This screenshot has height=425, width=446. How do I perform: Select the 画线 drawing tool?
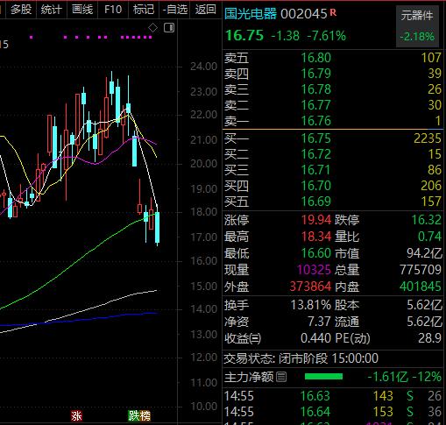coord(82,10)
